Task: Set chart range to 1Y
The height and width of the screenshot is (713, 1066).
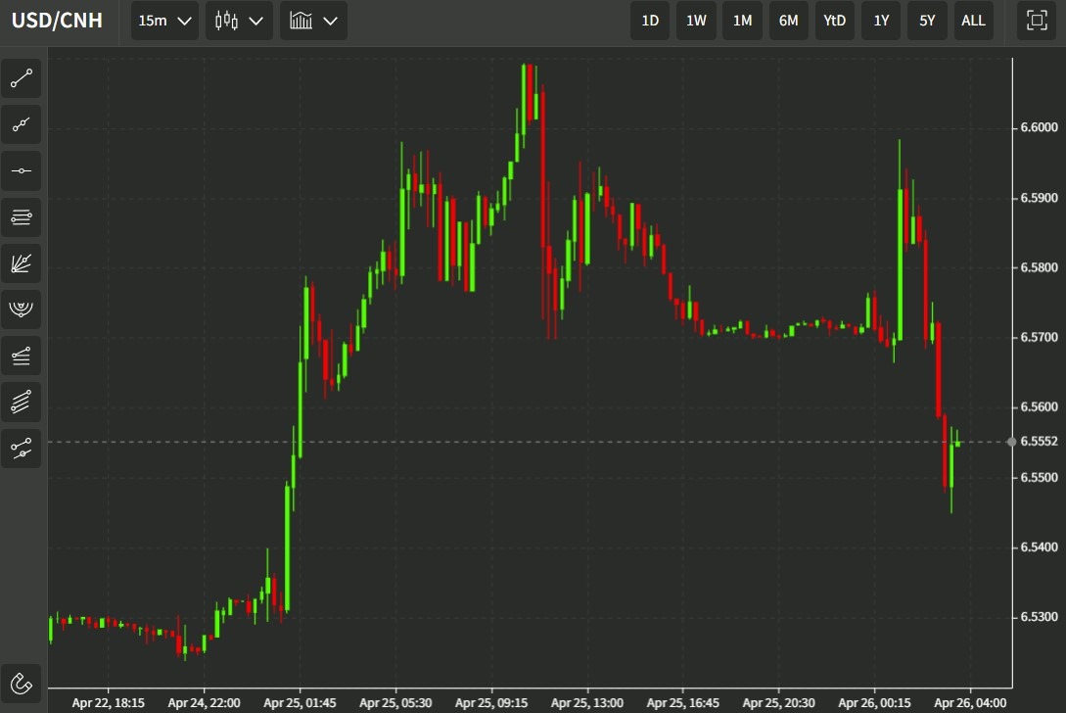Action: (881, 21)
